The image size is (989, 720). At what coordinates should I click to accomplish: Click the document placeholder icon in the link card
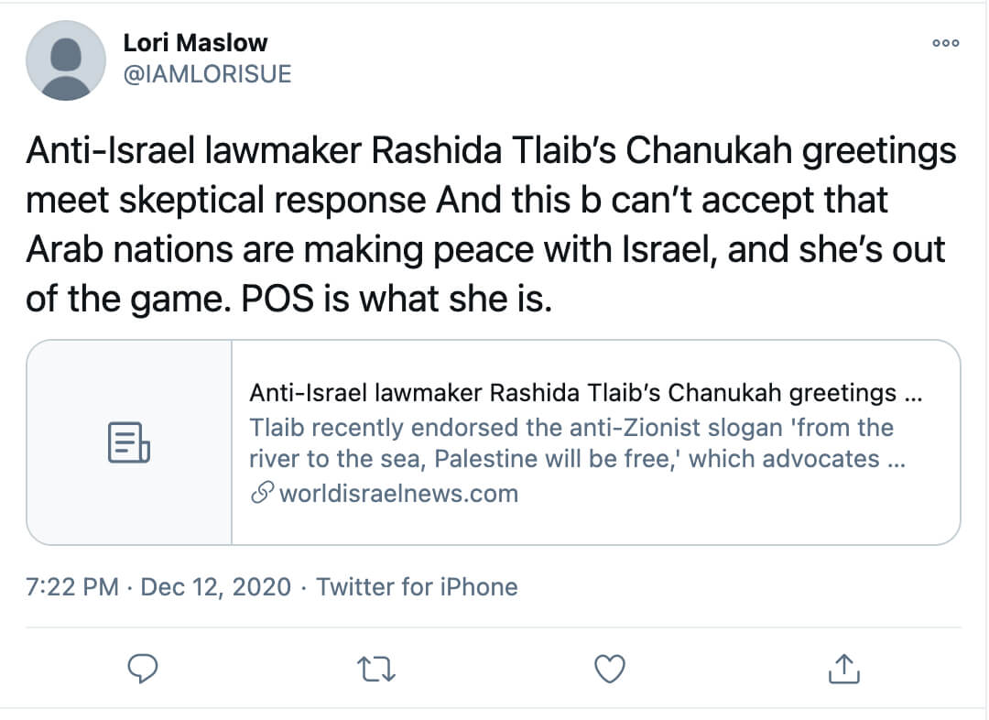tap(129, 442)
